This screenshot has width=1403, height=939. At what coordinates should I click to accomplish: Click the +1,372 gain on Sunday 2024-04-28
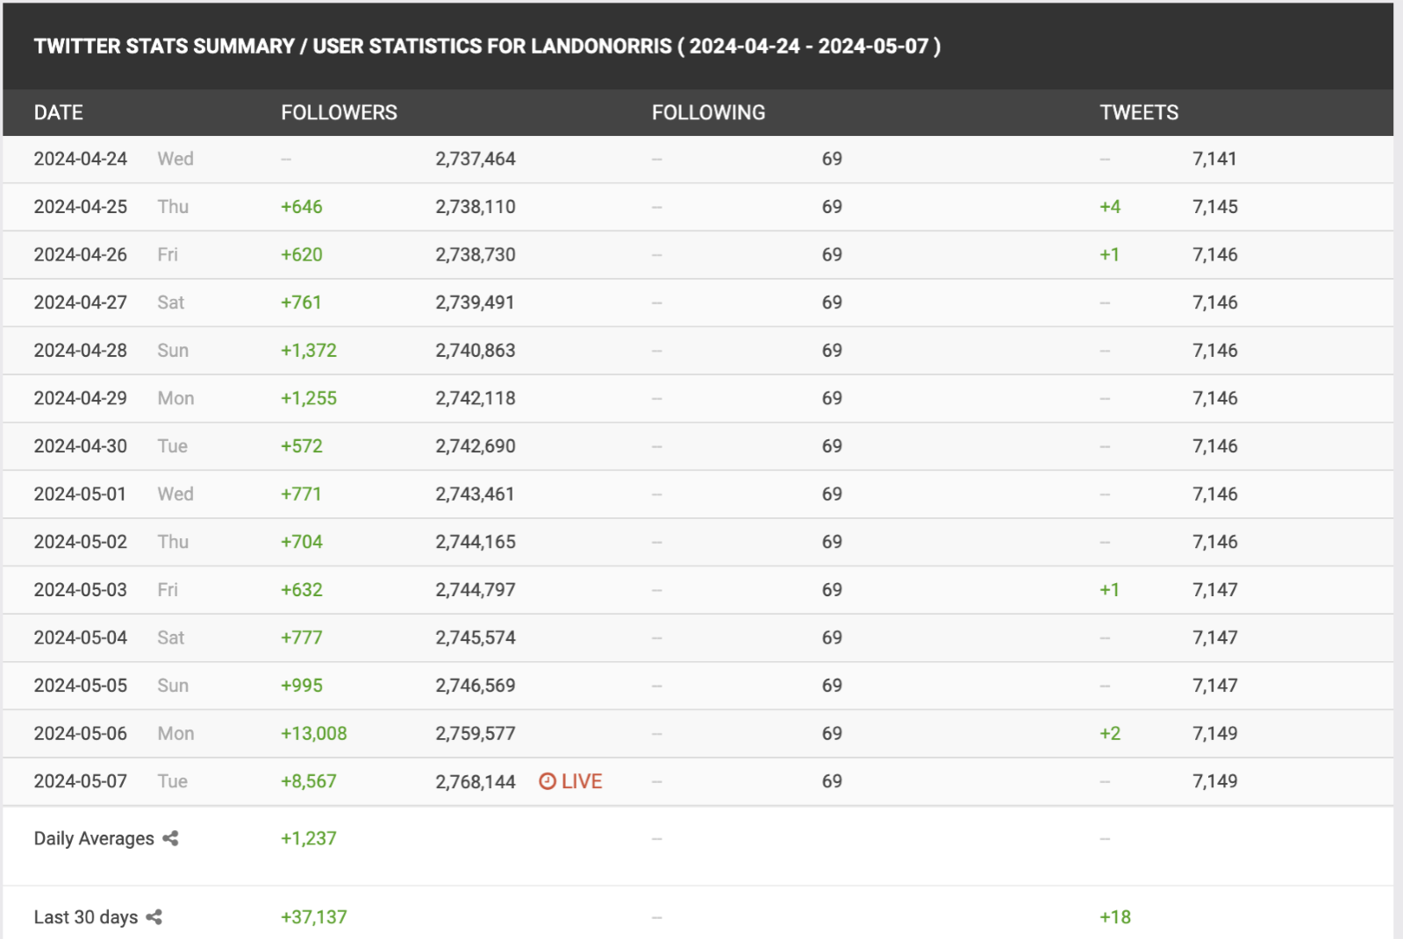[x=308, y=351]
